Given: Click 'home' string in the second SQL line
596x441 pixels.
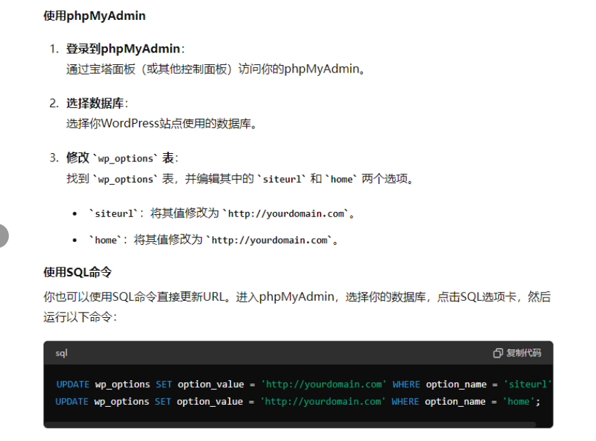Looking at the screenshot, I should pyautogui.click(x=518, y=401).
